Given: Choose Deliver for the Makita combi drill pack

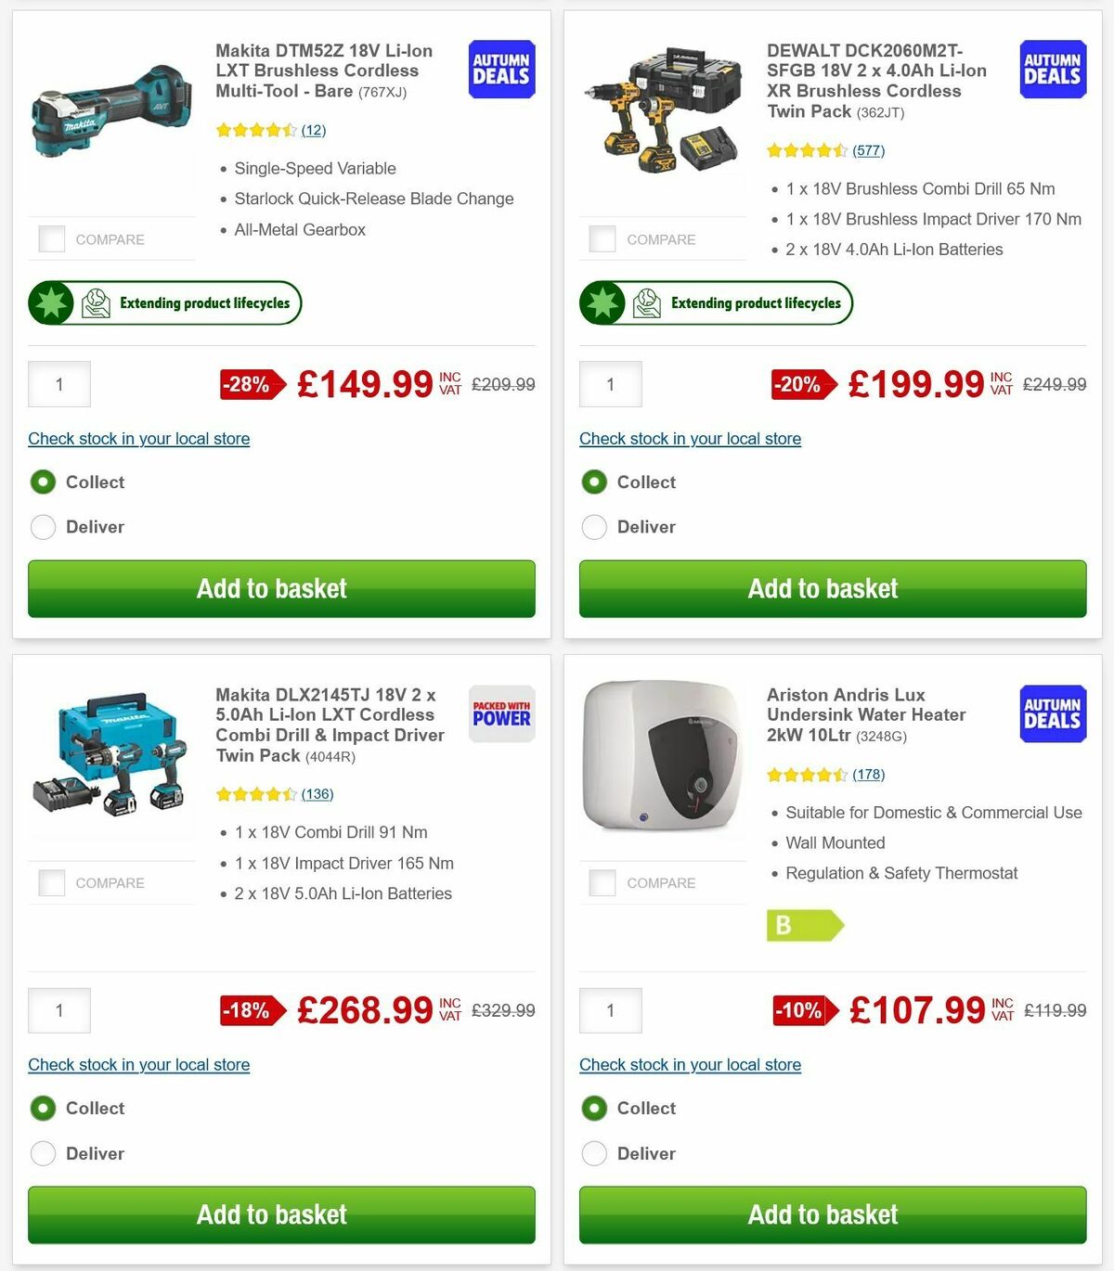Looking at the screenshot, I should click(x=43, y=1153).
